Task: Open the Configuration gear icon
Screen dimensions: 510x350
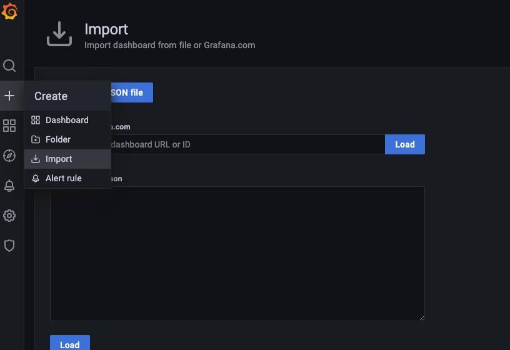Action: click(9, 216)
